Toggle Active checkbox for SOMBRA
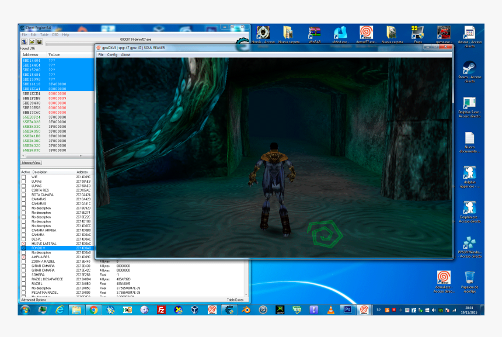 24,275
